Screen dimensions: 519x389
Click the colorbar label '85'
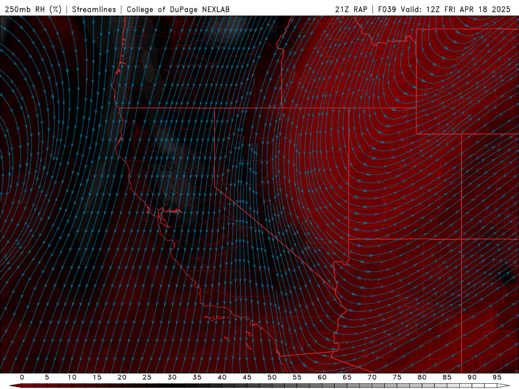pyautogui.click(x=447, y=377)
